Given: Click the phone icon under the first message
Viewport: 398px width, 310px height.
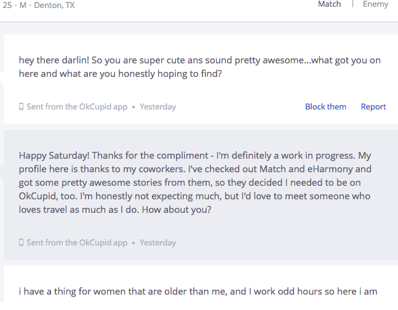Looking at the screenshot, I should tap(22, 107).
